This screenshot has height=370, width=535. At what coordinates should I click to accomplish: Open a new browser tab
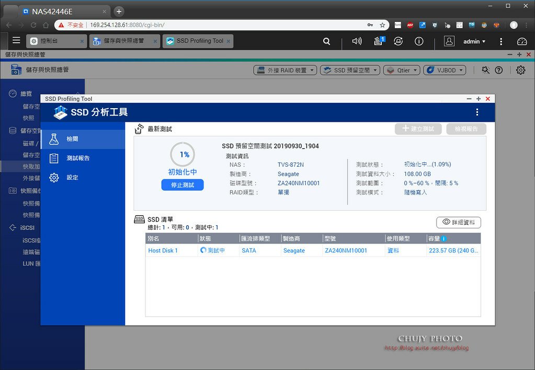click(x=119, y=11)
